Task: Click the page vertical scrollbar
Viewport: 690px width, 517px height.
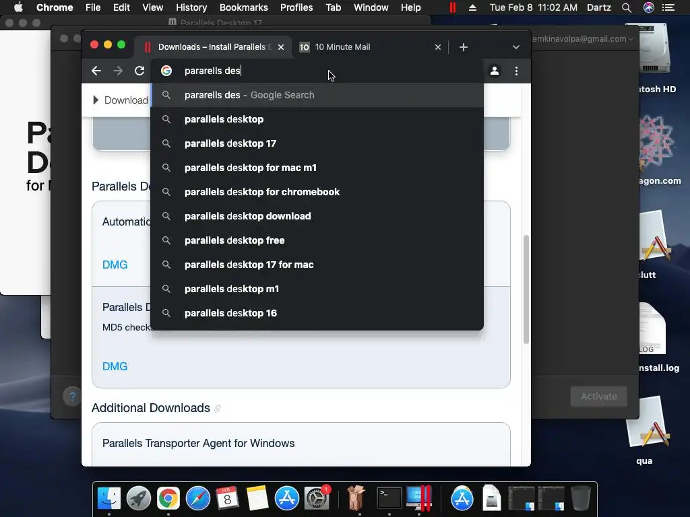Action: [x=526, y=289]
